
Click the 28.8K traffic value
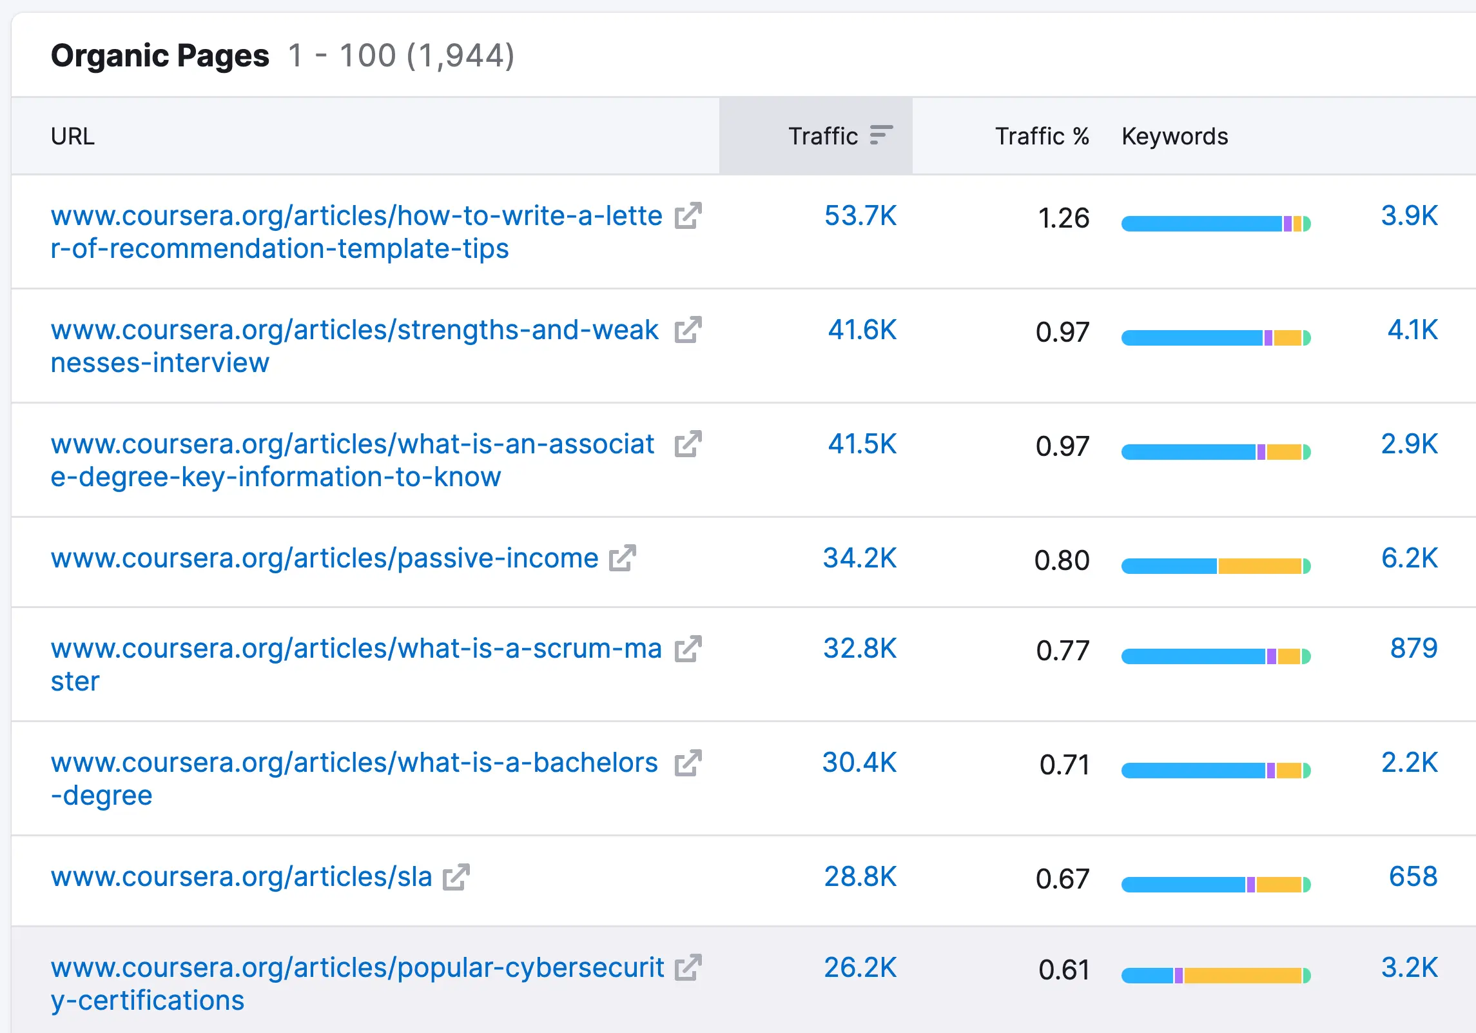tap(860, 877)
